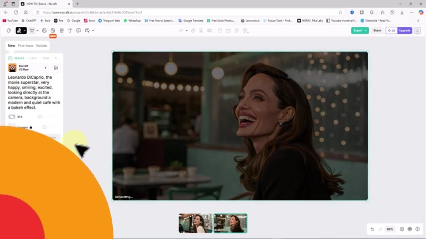426x239 pixels.
Task: Switch to the Fine-tune tab
Action: click(x=25, y=46)
